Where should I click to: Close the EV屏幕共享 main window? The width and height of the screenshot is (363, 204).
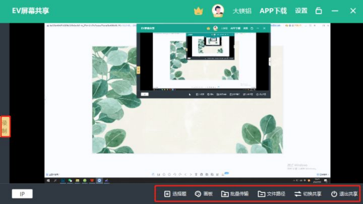pyautogui.click(x=353, y=11)
